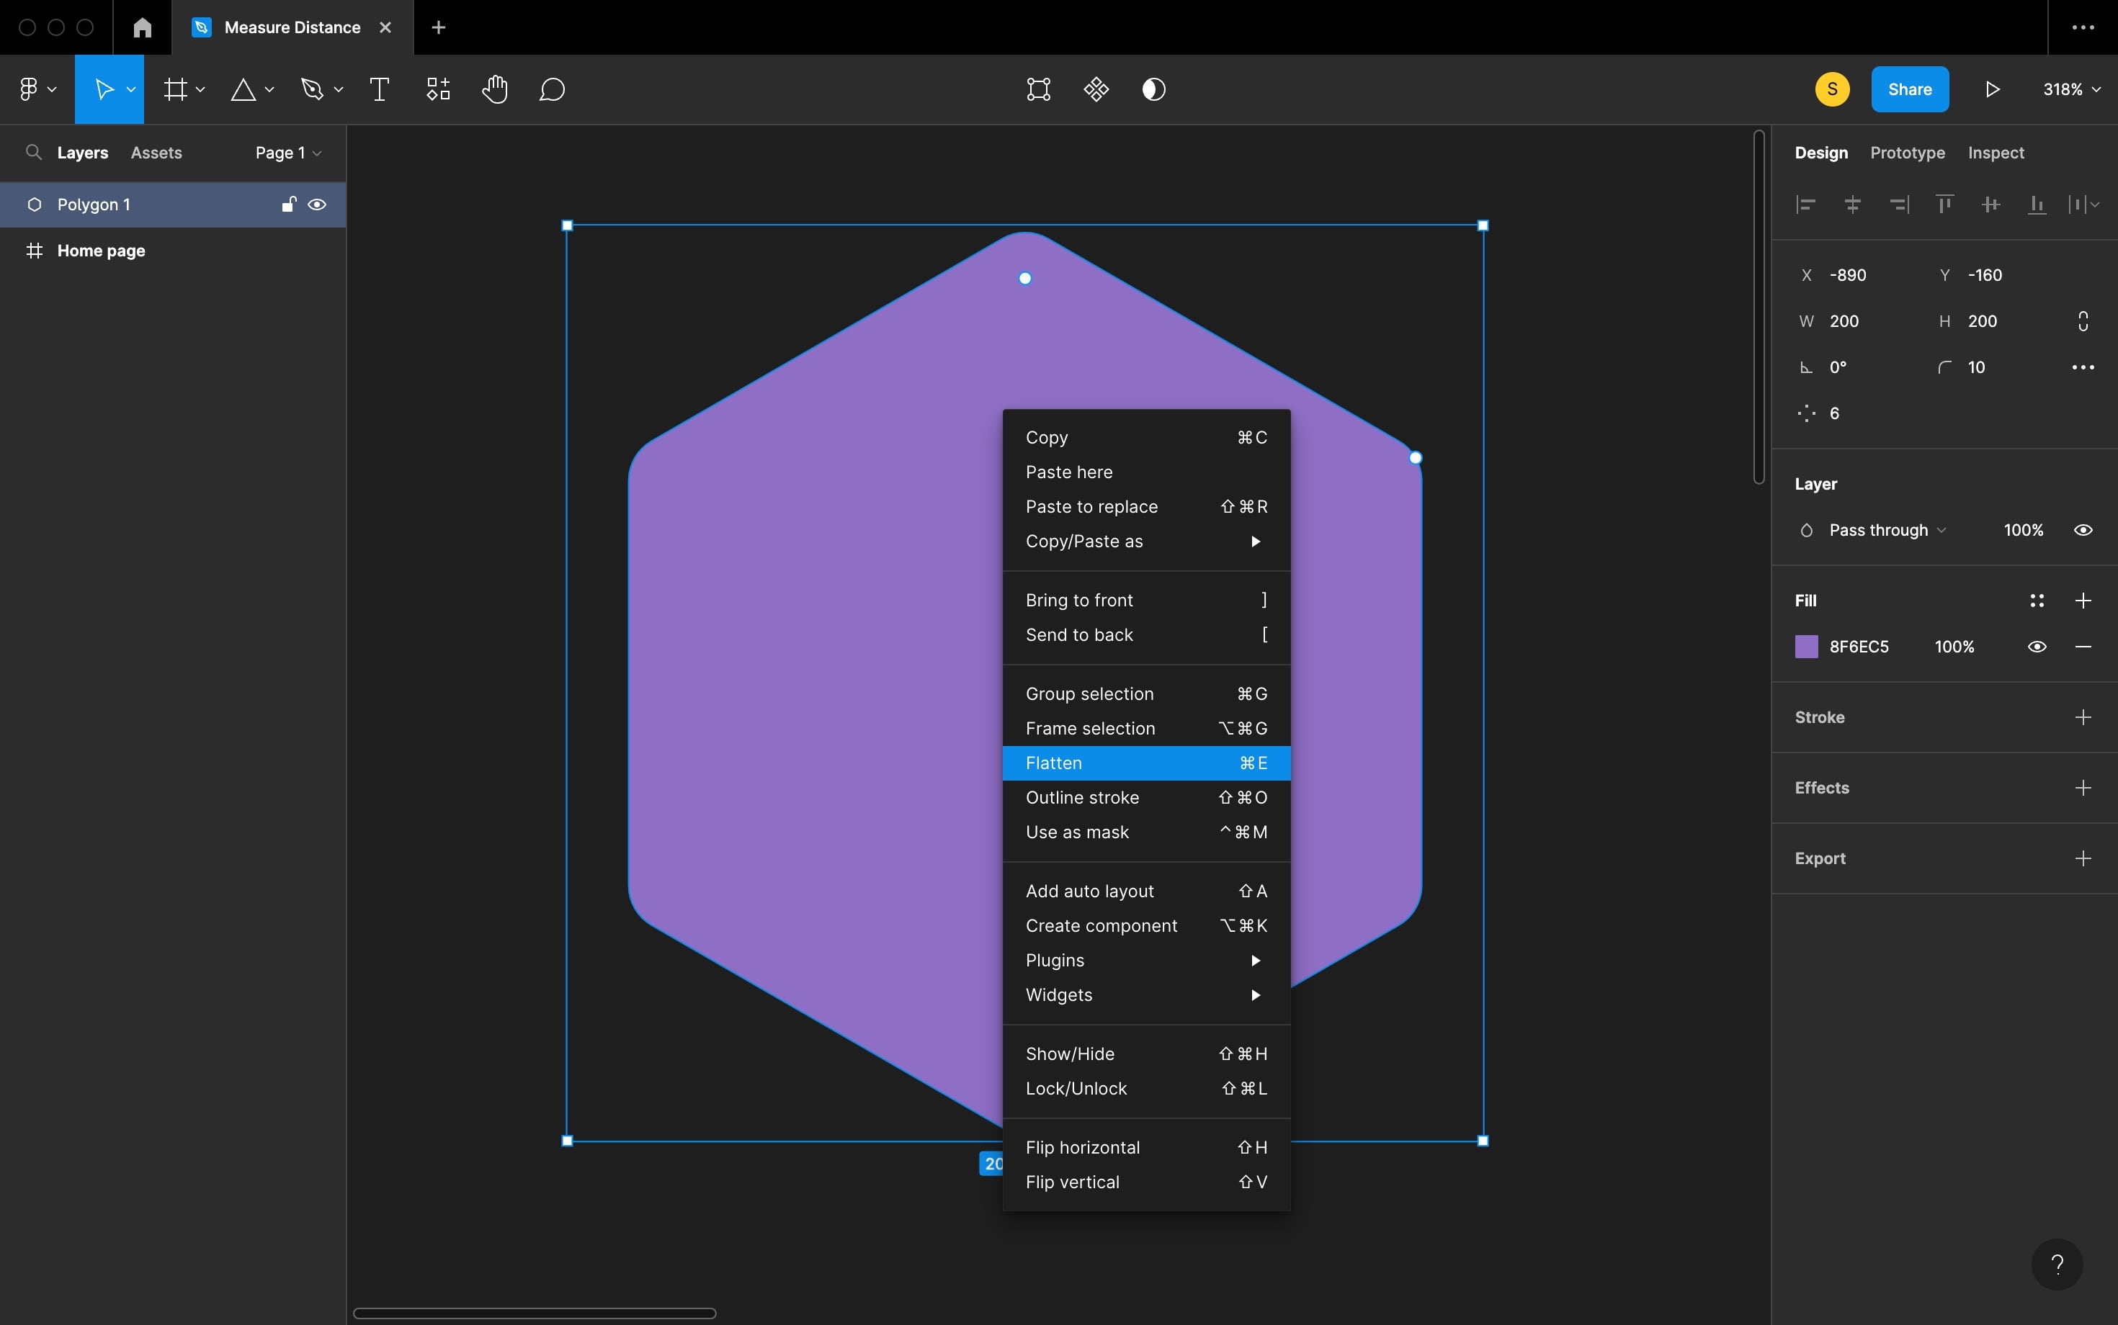Select the Text tool
2118x1325 pixels.
(380, 89)
